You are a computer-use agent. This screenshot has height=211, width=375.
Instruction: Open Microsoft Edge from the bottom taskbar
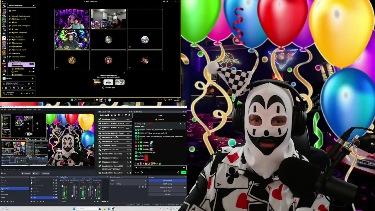coord(109,209)
